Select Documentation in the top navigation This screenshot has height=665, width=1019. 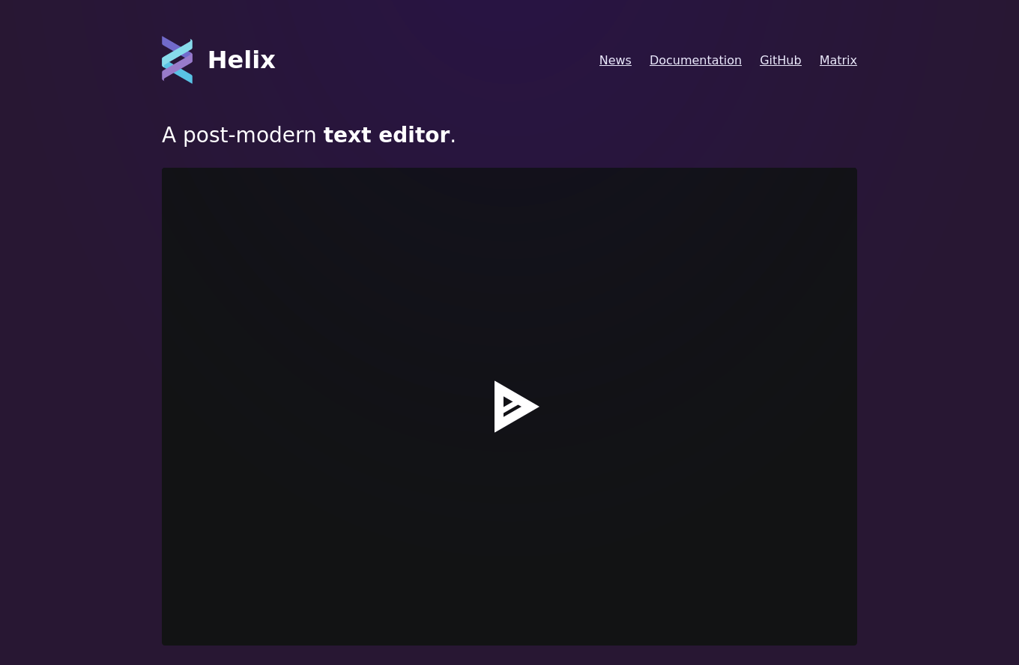click(x=695, y=60)
